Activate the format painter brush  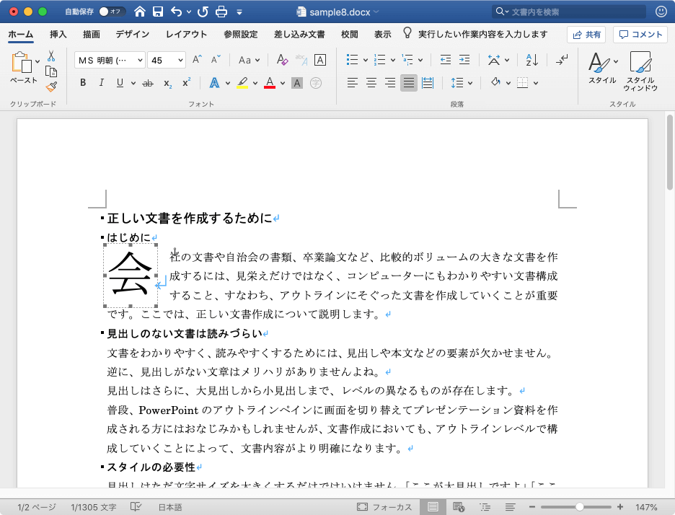(x=51, y=87)
